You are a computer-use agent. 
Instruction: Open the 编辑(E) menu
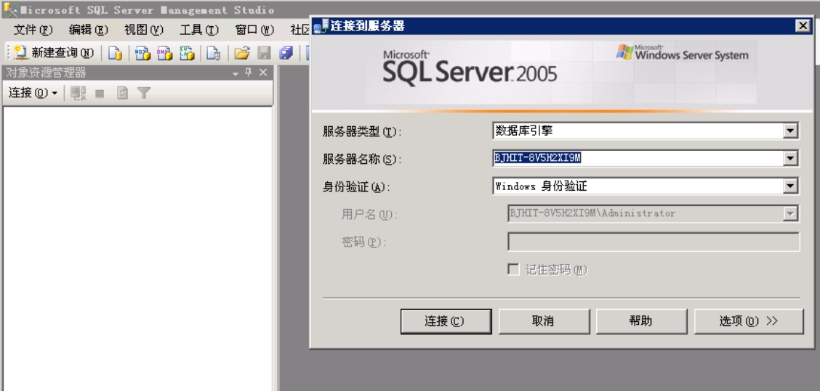[89, 30]
